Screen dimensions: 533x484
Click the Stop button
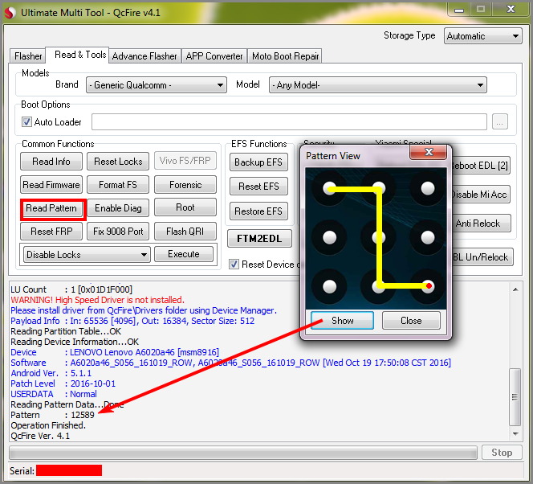(x=502, y=453)
